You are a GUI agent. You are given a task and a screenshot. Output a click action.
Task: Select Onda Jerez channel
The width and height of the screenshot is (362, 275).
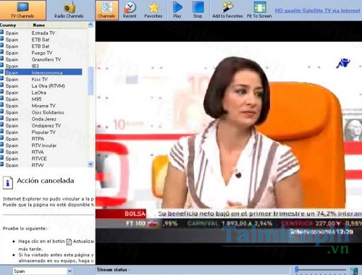(44, 119)
